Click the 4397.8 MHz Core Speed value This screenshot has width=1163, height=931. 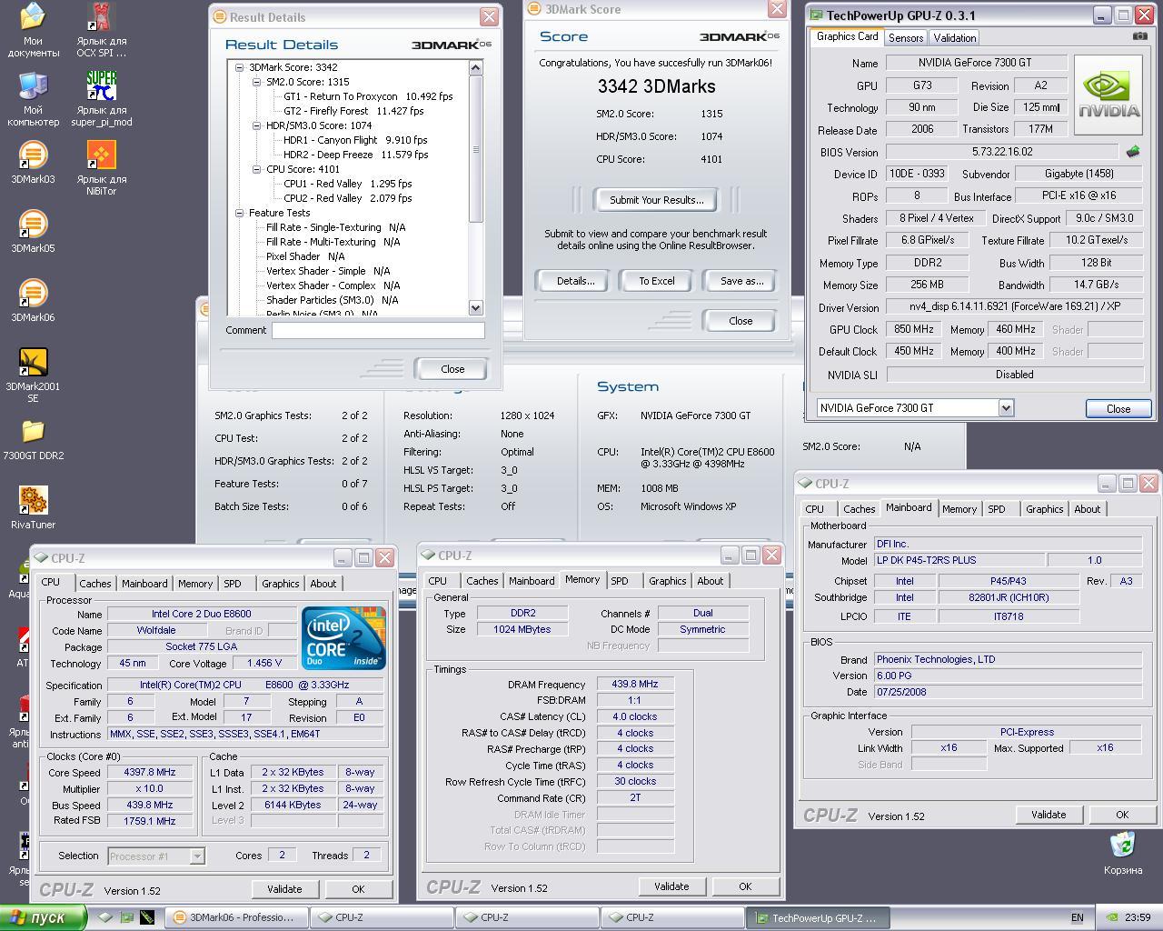point(150,772)
